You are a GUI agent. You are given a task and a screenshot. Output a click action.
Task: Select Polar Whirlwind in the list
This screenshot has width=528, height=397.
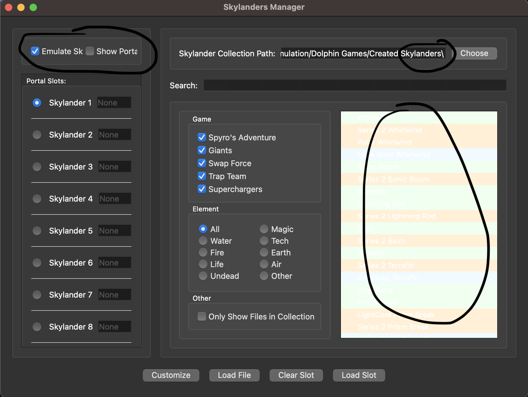coord(419,142)
